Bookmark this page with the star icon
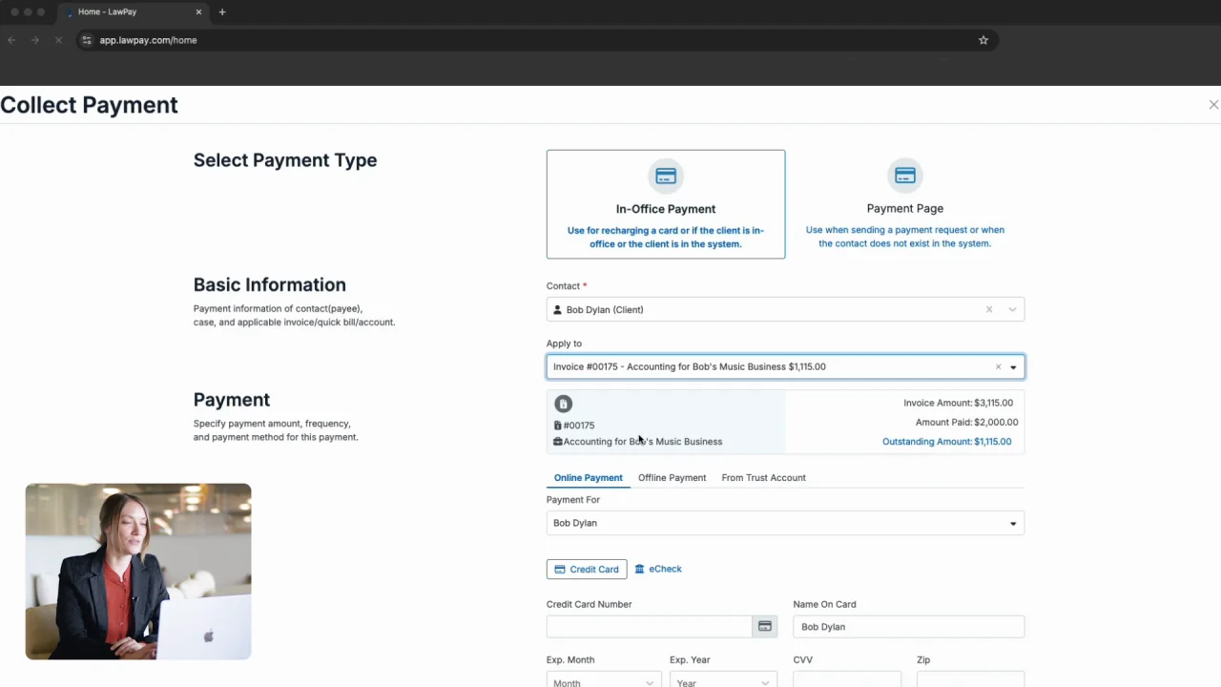This screenshot has width=1221, height=687. (x=983, y=40)
